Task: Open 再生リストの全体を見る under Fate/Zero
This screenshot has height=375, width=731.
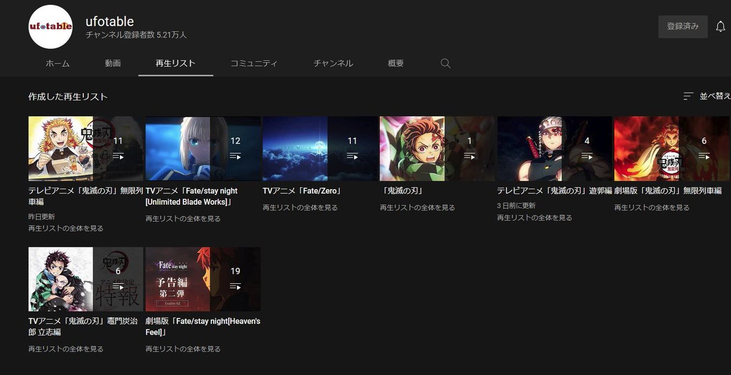Action: 300,207
